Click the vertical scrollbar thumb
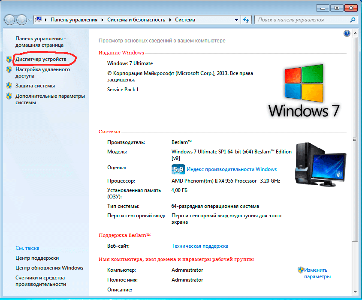Image resolution: width=362 pixels, height=300 pixels. 355,139
